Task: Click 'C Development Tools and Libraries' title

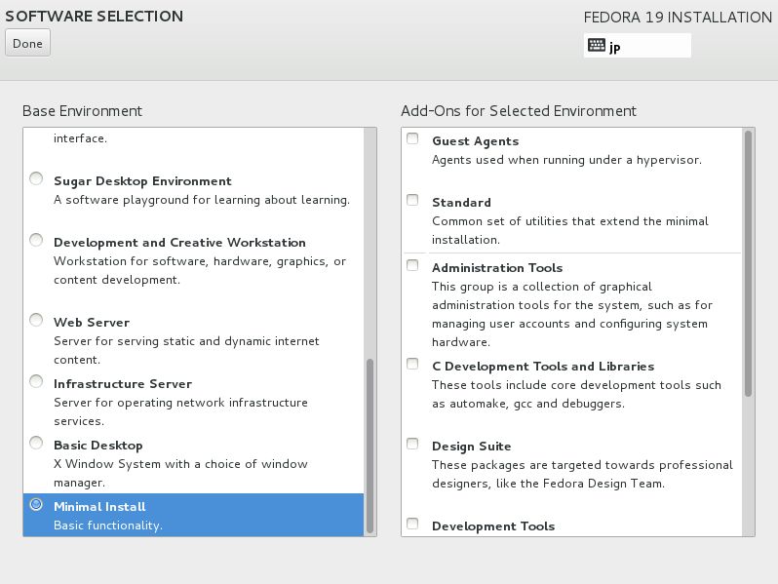Action: 543,367
